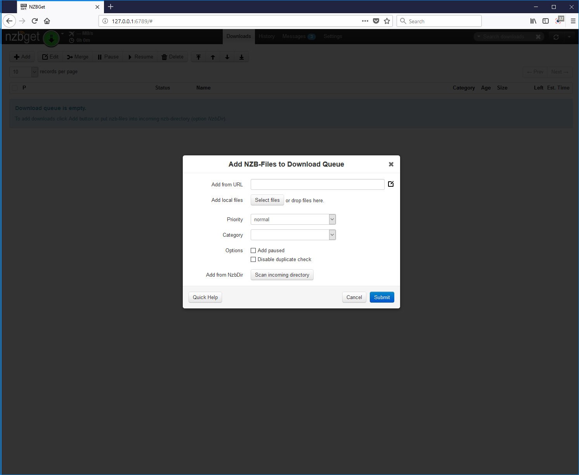
Task: Clear the Search downloads box
Action: coord(538,37)
